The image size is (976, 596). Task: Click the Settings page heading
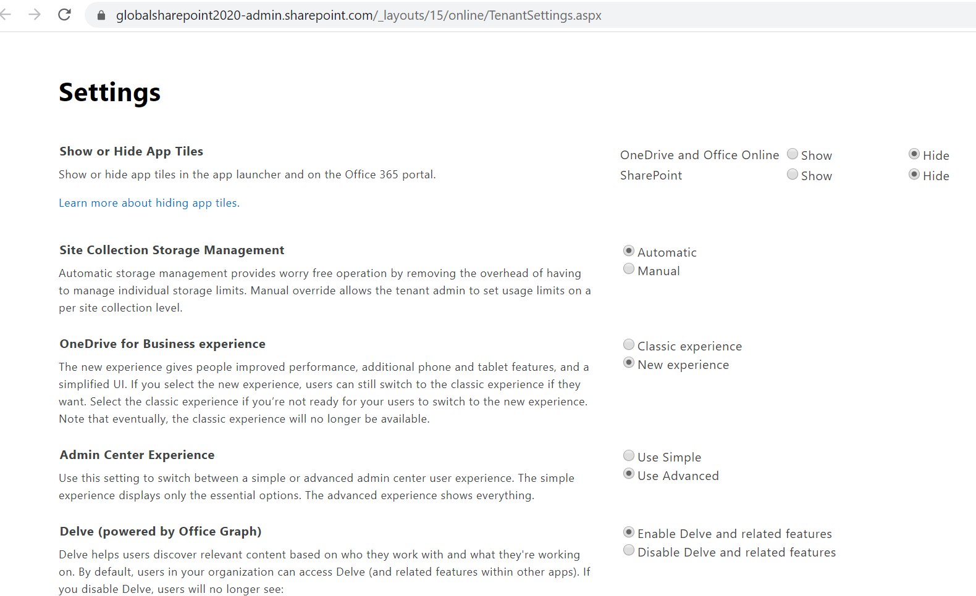click(x=110, y=93)
